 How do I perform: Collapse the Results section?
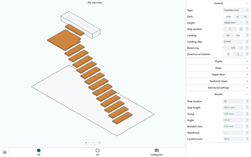[x=247, y=94]
